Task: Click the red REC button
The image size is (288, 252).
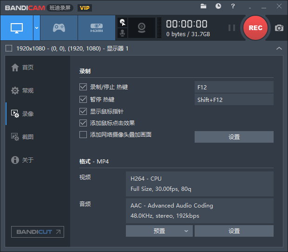Action: (255, 28)
